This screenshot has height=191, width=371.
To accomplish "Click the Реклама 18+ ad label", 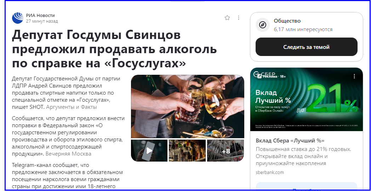I will coord(272,76).
